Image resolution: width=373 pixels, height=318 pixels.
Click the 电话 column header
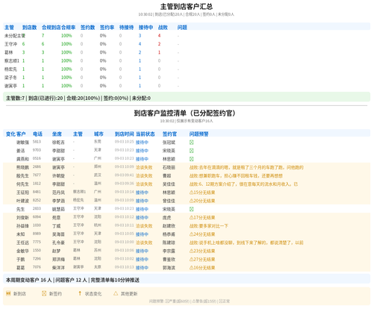pyautogui.click(x=37, y=134)
